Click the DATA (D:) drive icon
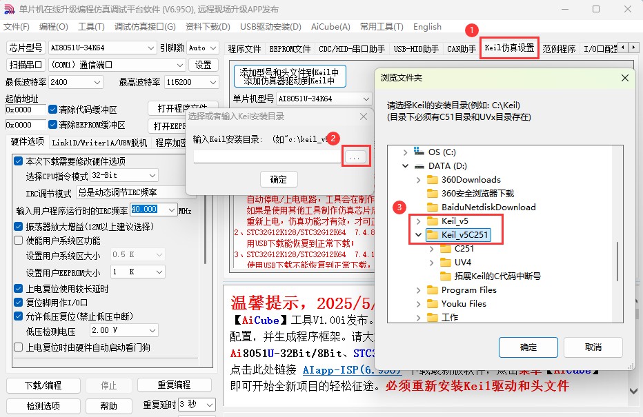The image size is (643, 417). coord(419,166)
